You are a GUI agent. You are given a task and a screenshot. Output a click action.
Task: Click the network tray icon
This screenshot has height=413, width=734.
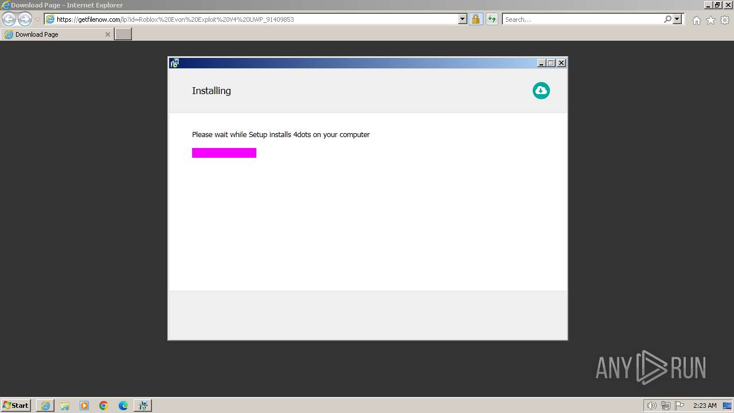click(x=666, y=406)
